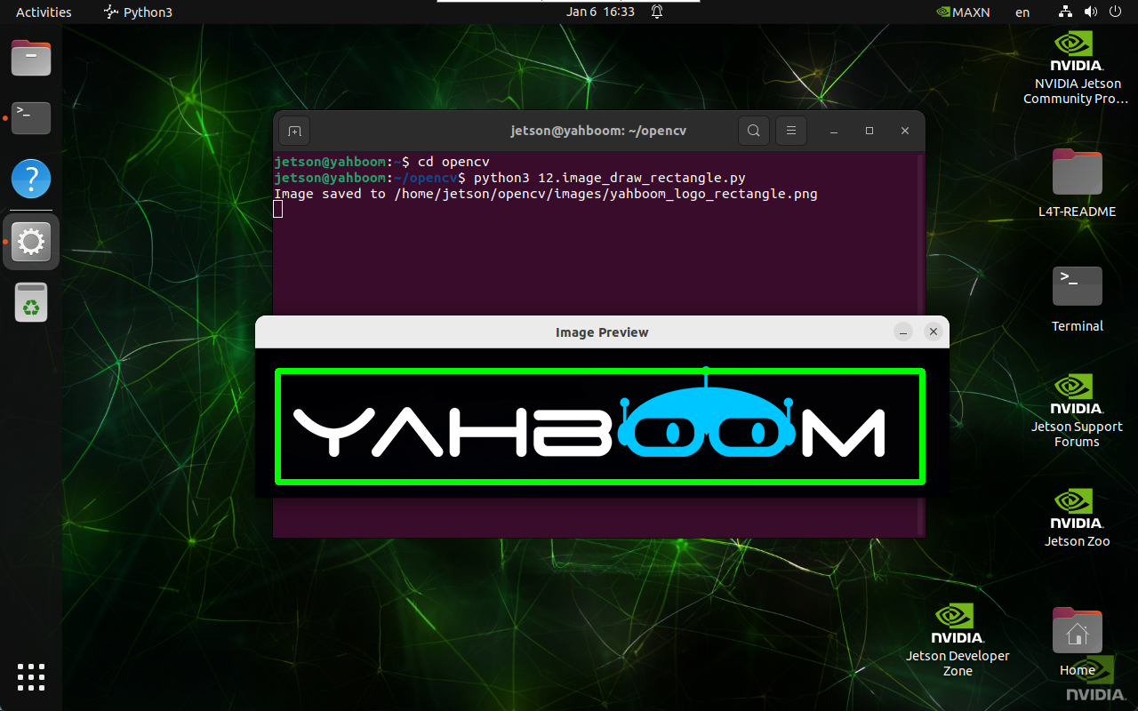Click the notification bell icon
Image resolution: width=1138 pixels, height=711 pixels.
(657, 12)
